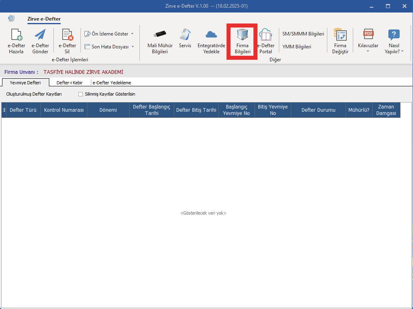Expand the Ön İzleme Göster dropdown arrow
The height and width of the screenshot is (309, 413).
[133, 34]
